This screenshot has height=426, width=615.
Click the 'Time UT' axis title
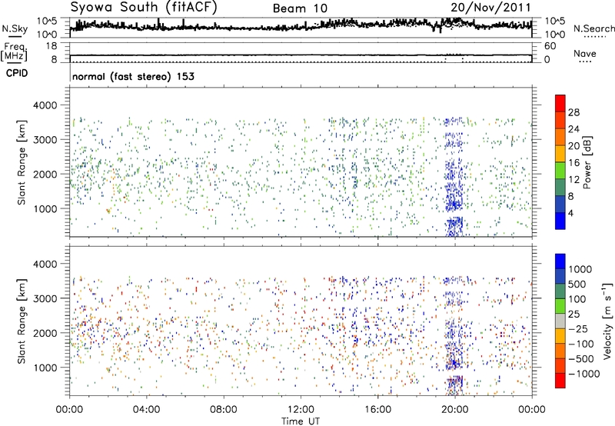301,421
